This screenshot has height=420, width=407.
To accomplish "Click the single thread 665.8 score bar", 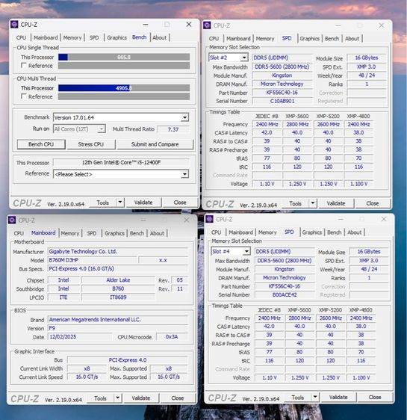I will click(x=124, y=57).
